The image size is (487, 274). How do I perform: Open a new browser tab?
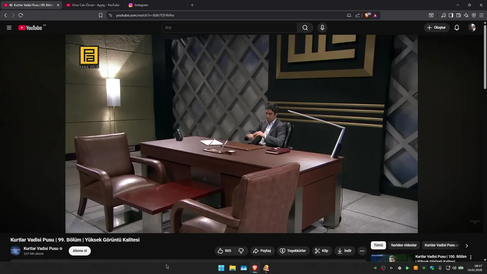(192, 5)
